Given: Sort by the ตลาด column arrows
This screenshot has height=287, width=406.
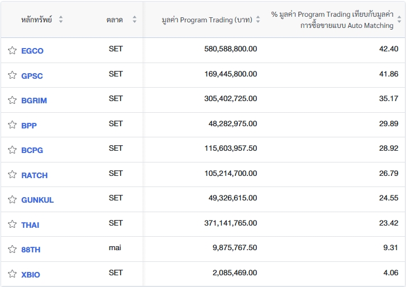Looking at the screenshot, I should point(135,20).
